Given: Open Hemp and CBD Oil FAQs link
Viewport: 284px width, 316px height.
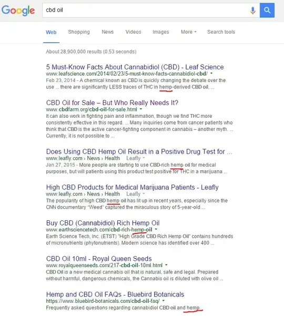Looking at the screenshot, I should (x=115, y=294).
